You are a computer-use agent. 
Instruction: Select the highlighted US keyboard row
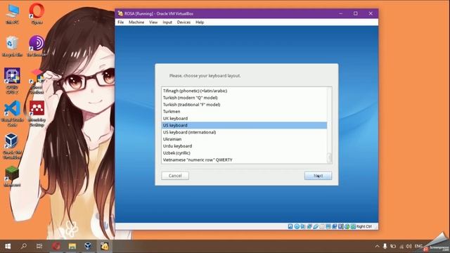point(244,125)
